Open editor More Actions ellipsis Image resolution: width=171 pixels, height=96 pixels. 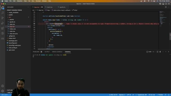point(169,7)
